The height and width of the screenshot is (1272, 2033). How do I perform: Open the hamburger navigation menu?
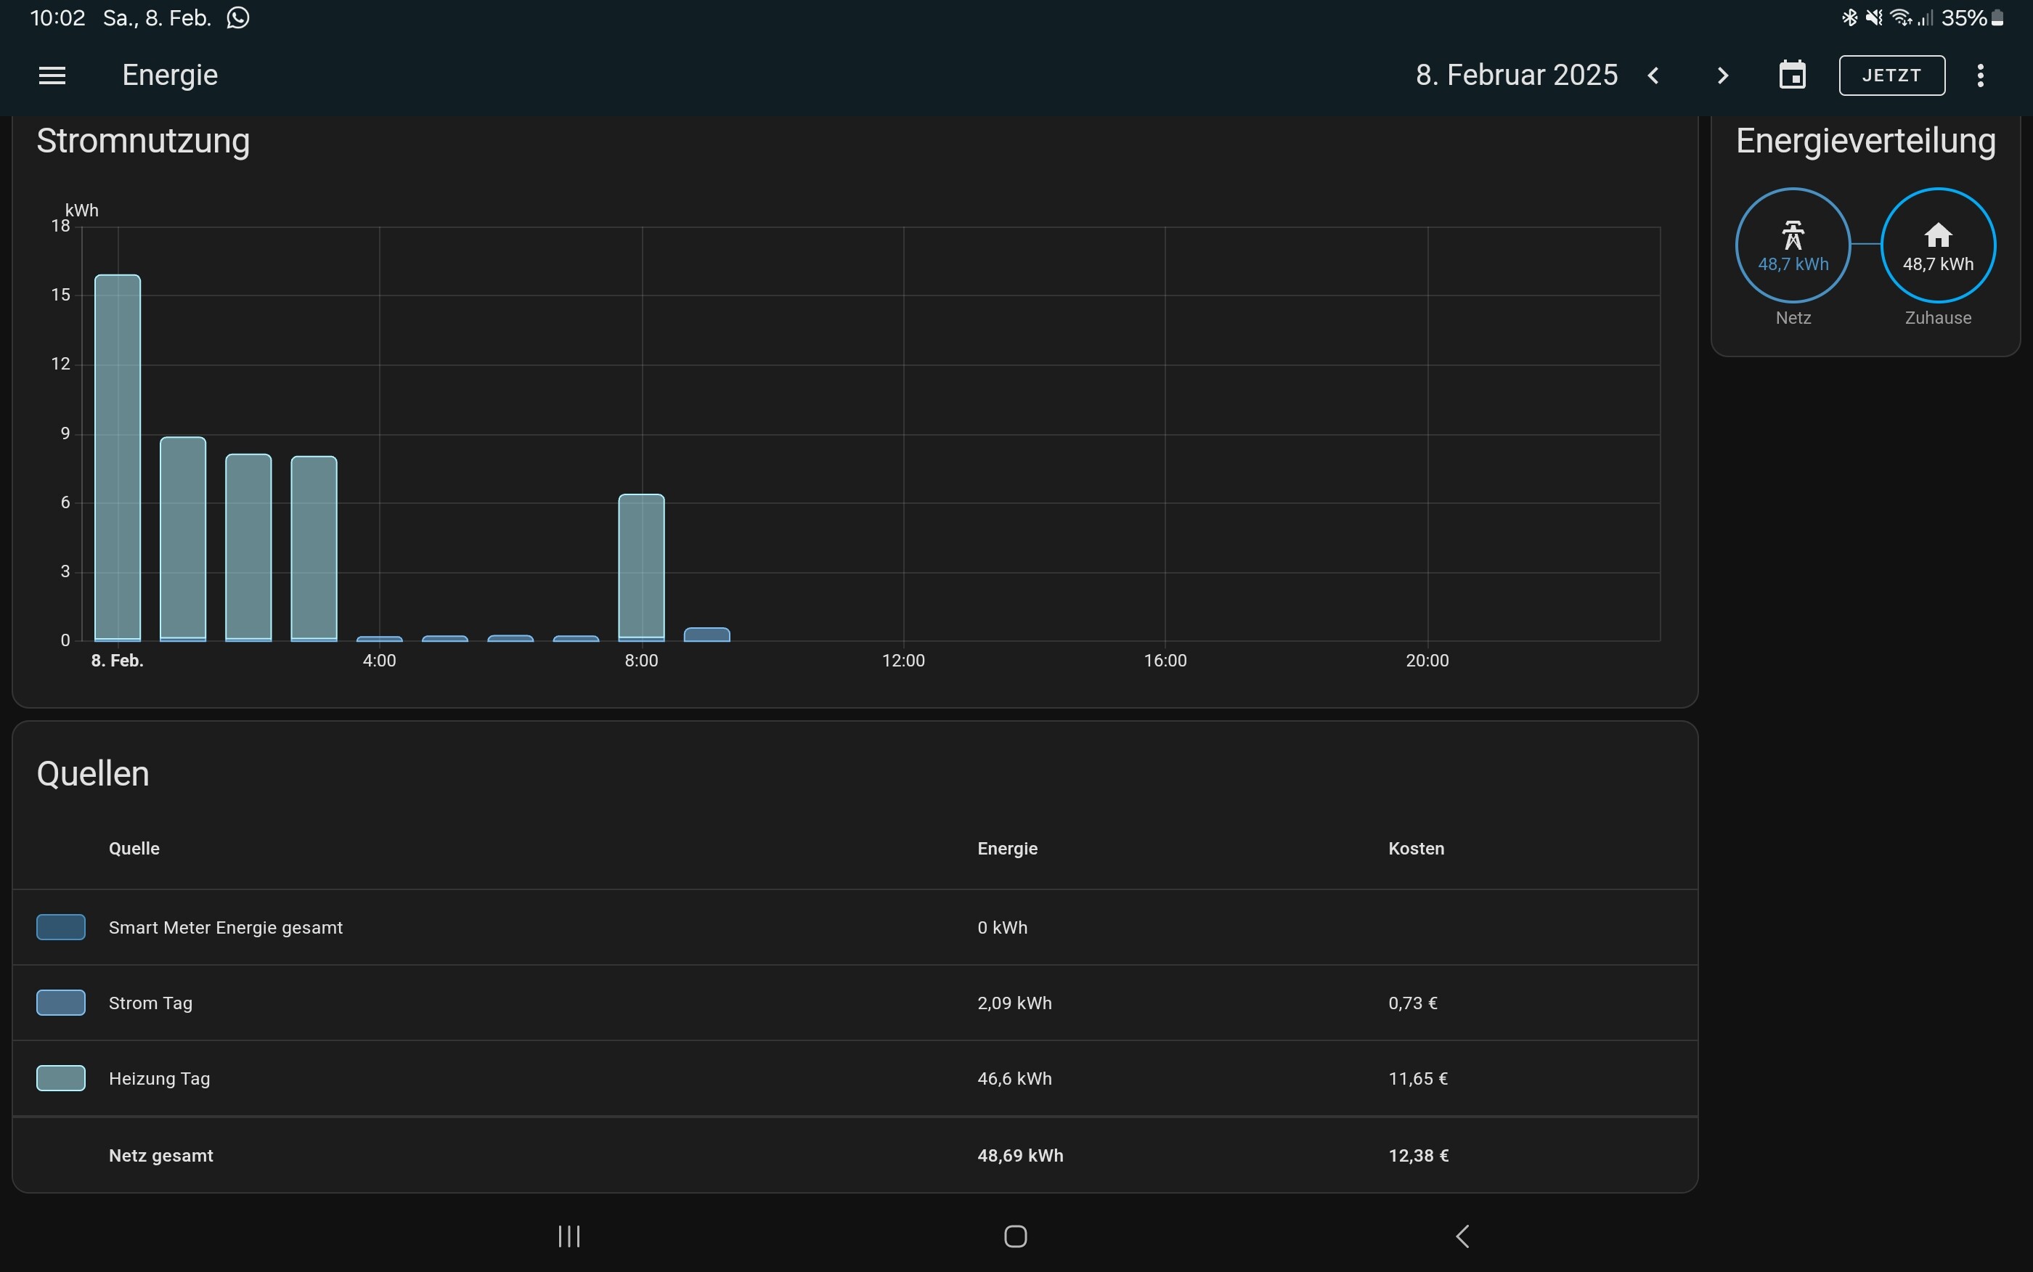tap(52, 76)
